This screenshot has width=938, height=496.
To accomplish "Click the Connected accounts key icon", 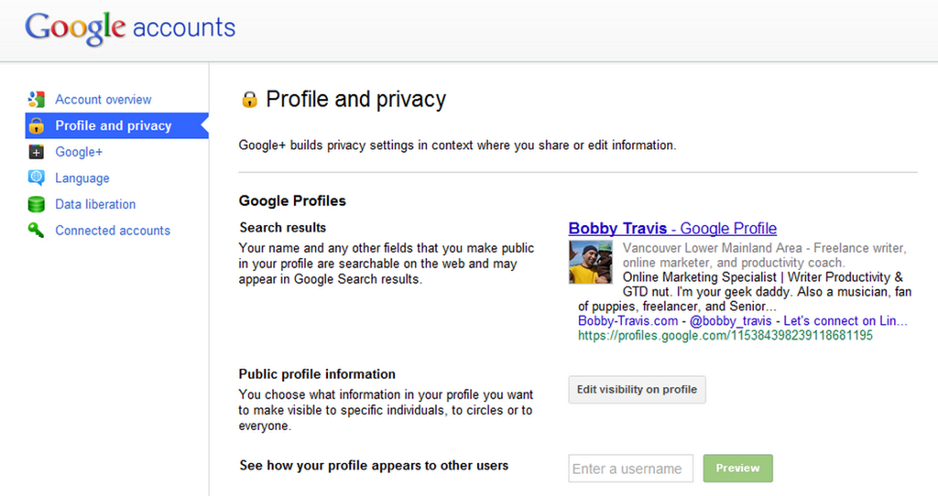I will point(37,231).
